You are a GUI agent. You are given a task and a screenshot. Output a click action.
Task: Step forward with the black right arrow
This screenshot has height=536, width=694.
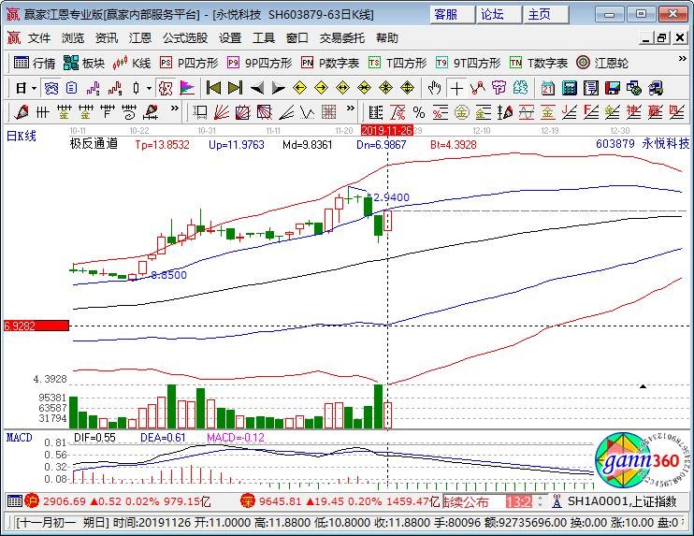click(x=278, y=89)
